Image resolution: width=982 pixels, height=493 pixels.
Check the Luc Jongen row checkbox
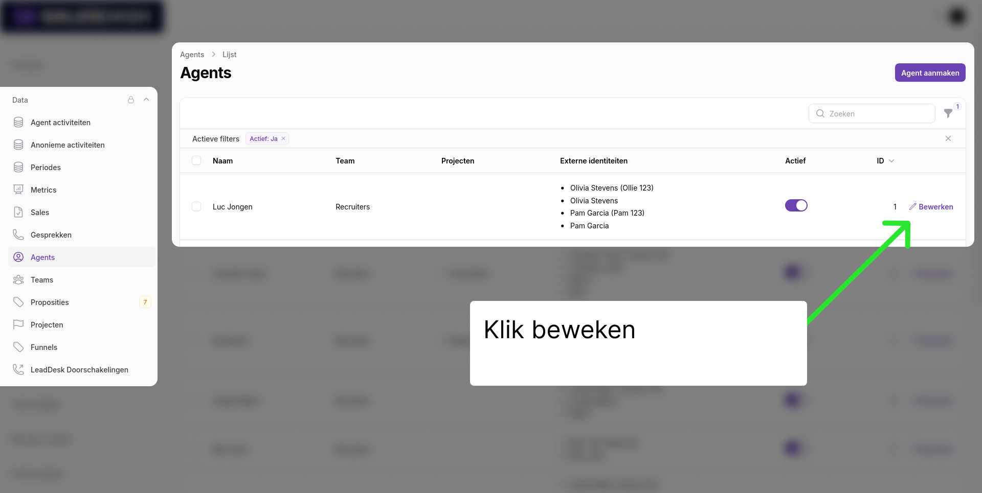coord(196,206)
